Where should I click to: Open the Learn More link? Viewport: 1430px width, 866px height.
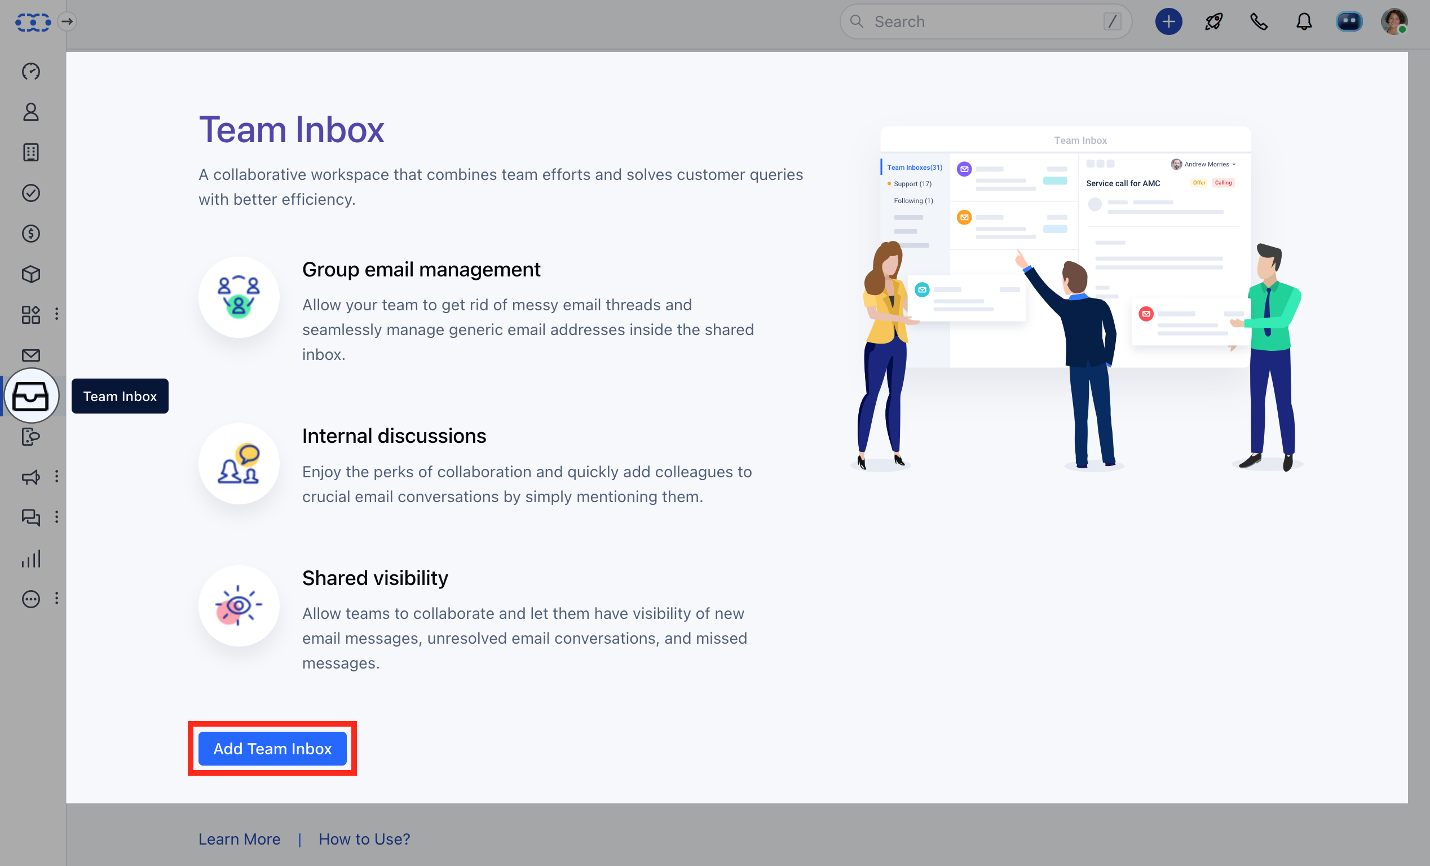coord(239,839)
